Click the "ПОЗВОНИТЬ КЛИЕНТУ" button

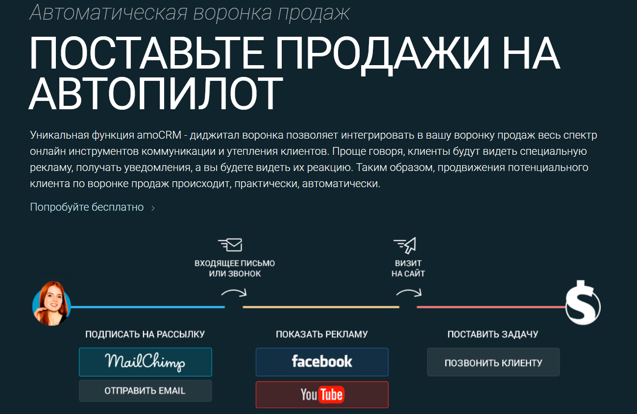[x=493, y=363]
